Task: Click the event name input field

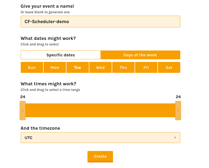Action: pyautogui.click(x=100, y=22)
